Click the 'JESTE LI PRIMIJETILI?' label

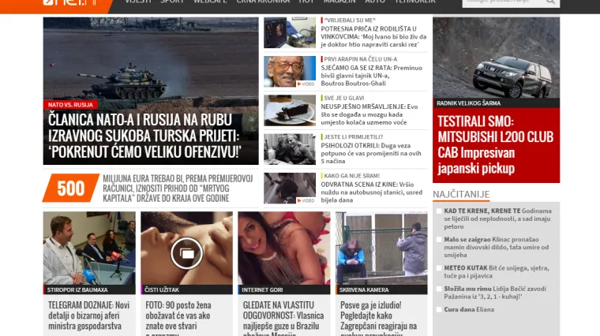[x=353, y=137]
